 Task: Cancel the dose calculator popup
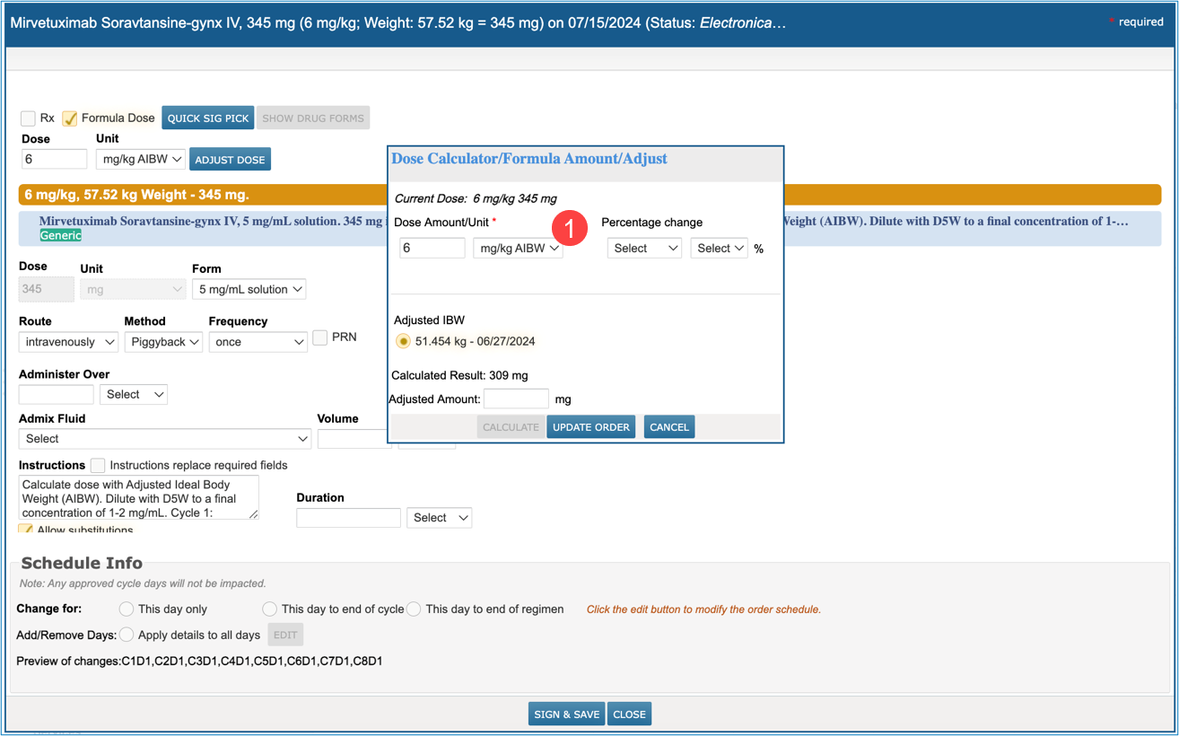tap(669, 427)
